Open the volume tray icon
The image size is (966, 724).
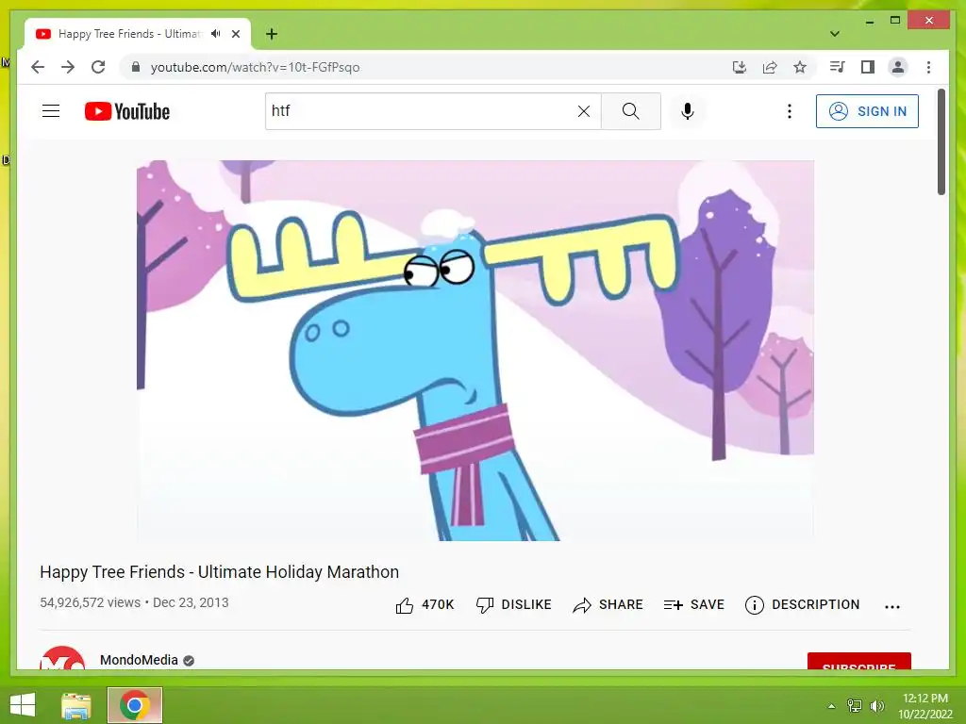(877, 705)
